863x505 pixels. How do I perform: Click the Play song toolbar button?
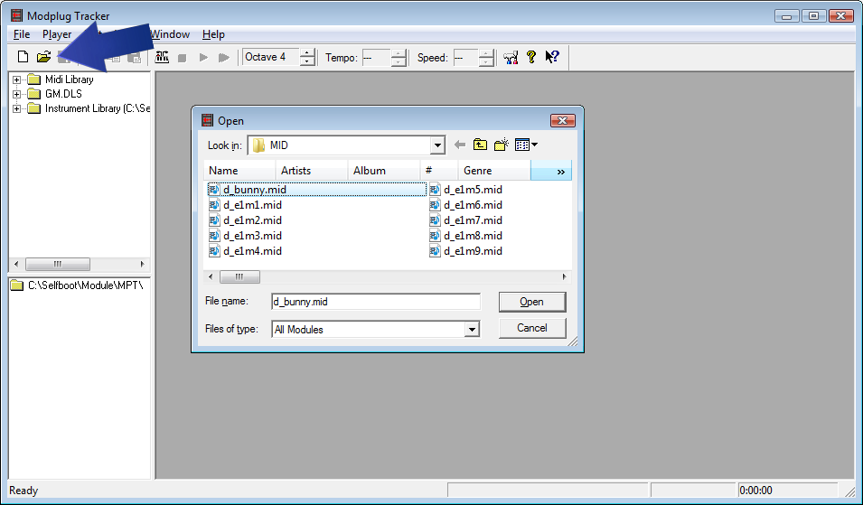pyautogui.click(x=203, y=58)
